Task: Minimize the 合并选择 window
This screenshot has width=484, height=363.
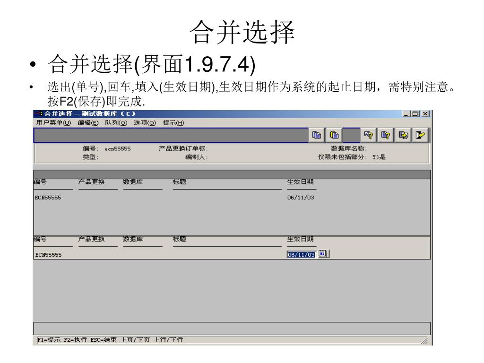Action: tap(406, 114)
